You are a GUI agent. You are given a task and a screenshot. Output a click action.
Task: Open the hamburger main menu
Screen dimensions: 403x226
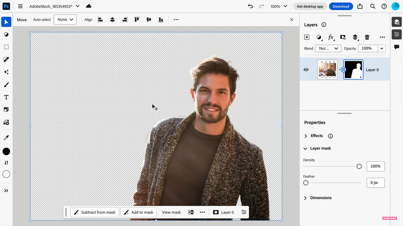[x=20, y=6]
